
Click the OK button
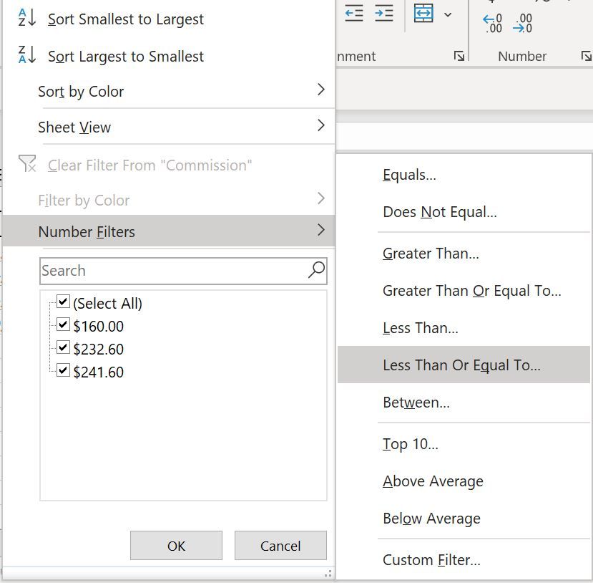coord(176,545)
